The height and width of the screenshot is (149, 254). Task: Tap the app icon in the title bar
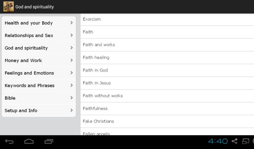pos(9,7)
